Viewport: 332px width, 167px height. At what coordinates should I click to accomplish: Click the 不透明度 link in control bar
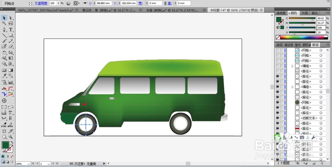pyautogui.click(x=41, y=3)
